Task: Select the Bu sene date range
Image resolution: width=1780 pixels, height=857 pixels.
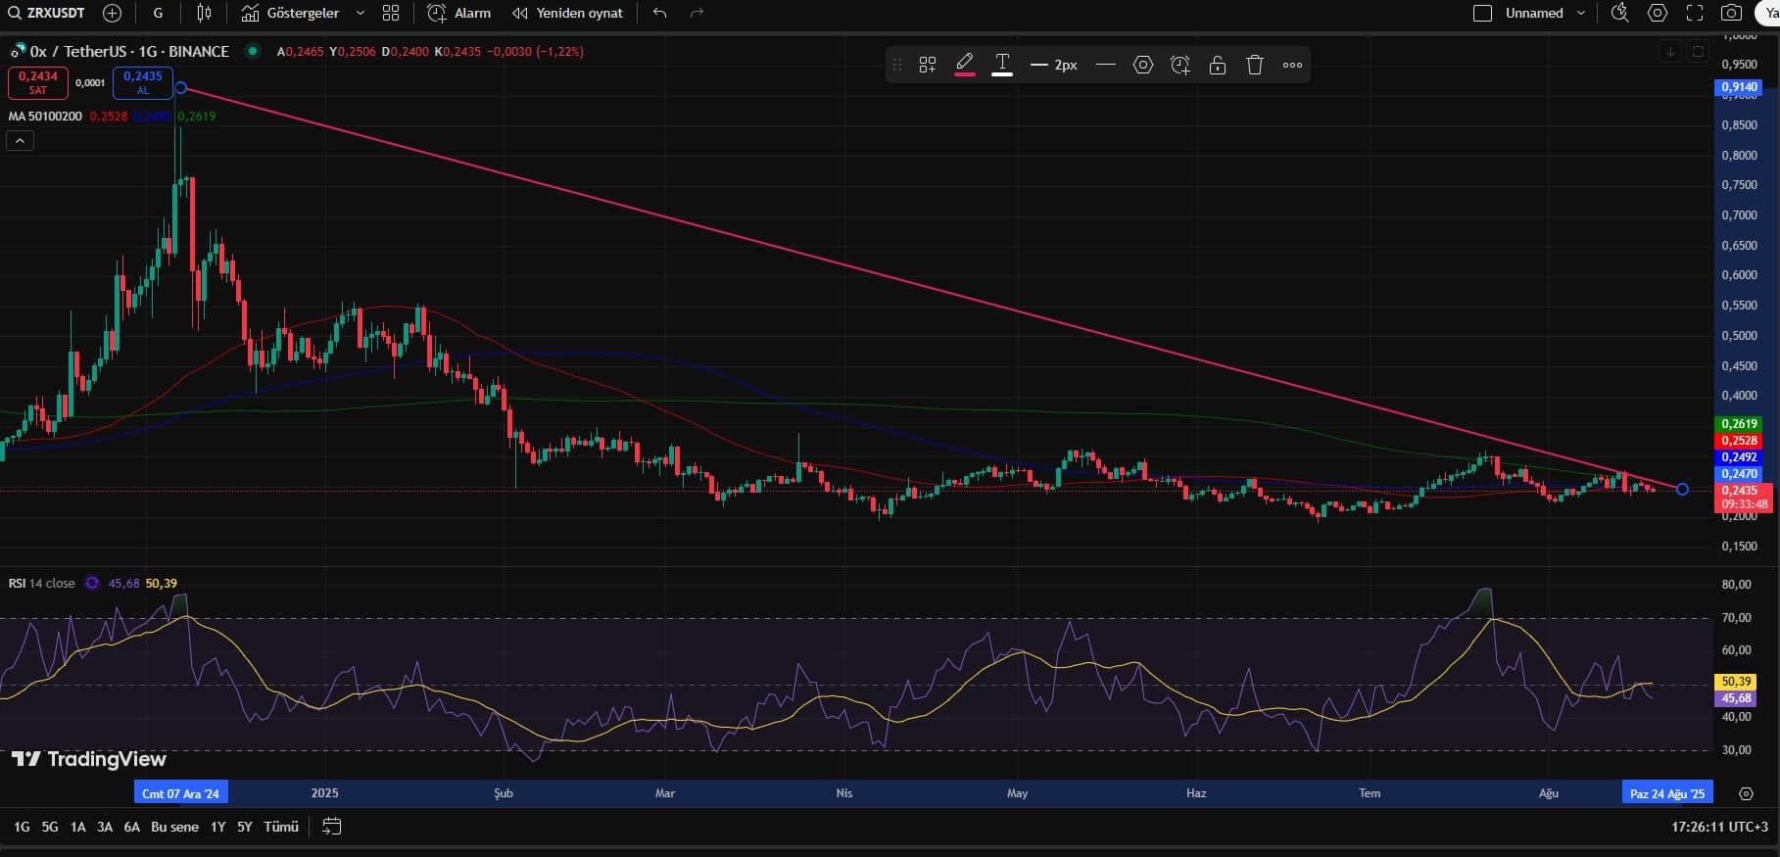Action: coord(174,827)
